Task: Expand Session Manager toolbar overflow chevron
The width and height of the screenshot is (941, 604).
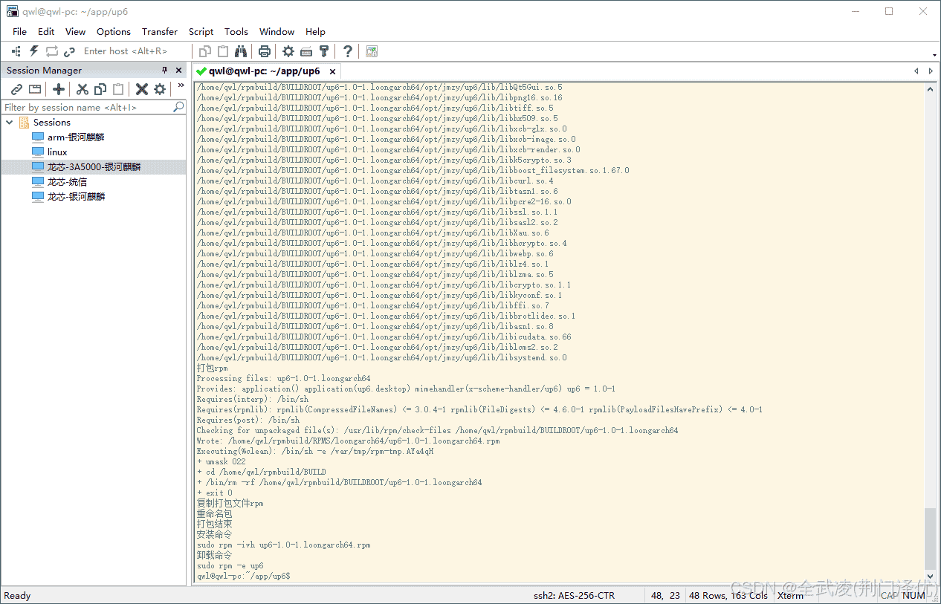Action: tap(181, 86)
